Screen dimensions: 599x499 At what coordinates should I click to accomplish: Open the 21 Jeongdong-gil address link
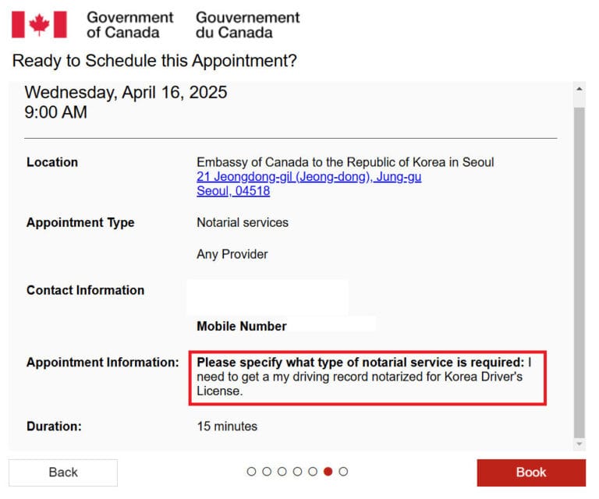[x=309, y=177]
